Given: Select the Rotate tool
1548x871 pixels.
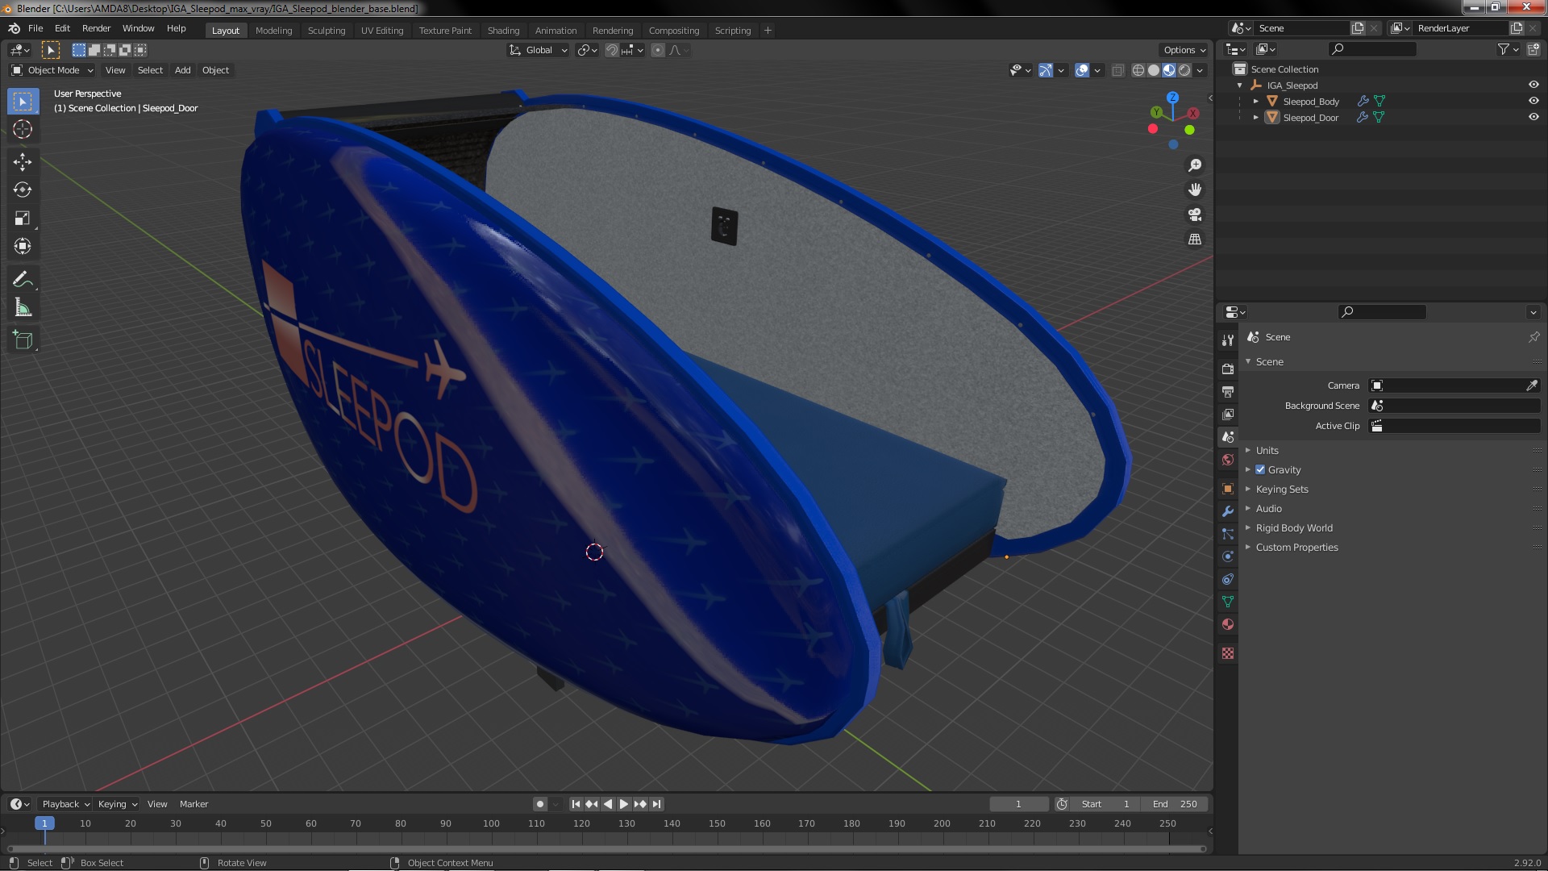Looking at the screenshot, I should coord(23,190).
